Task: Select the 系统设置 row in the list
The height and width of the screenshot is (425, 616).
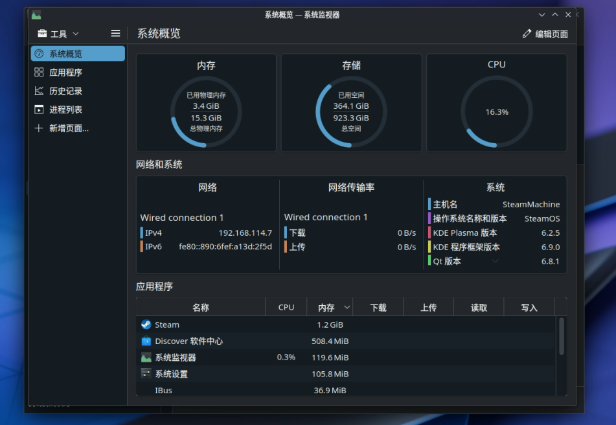Action: tap(346, 374)
